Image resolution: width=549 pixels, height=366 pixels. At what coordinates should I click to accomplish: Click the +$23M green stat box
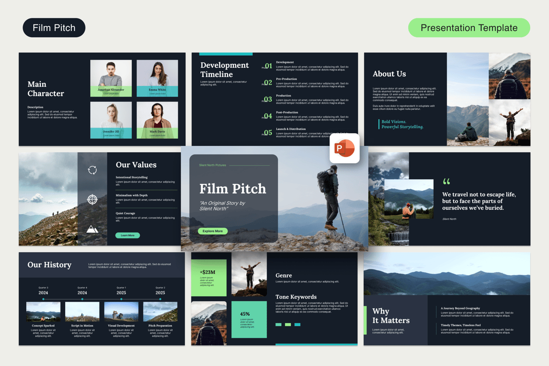pyautogui.click(x=209, y=278)
